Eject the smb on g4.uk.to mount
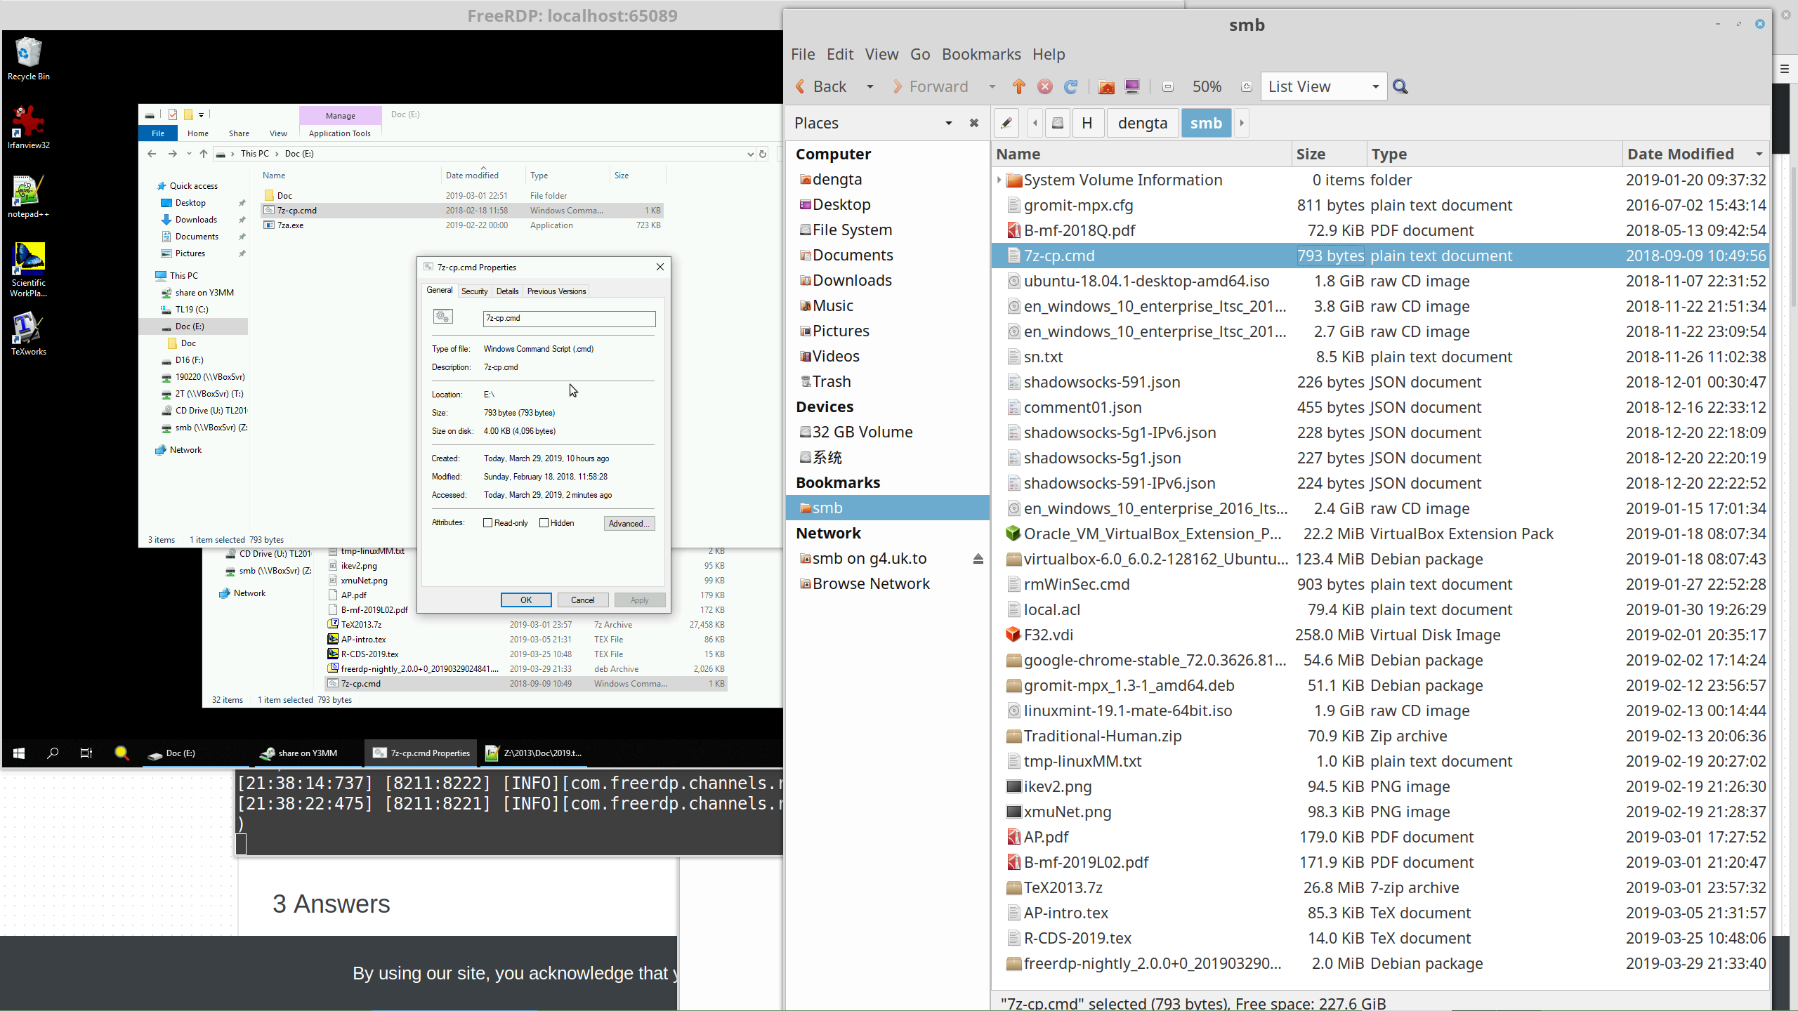This screenshot has height=1011, width=1798. (978, 558)
